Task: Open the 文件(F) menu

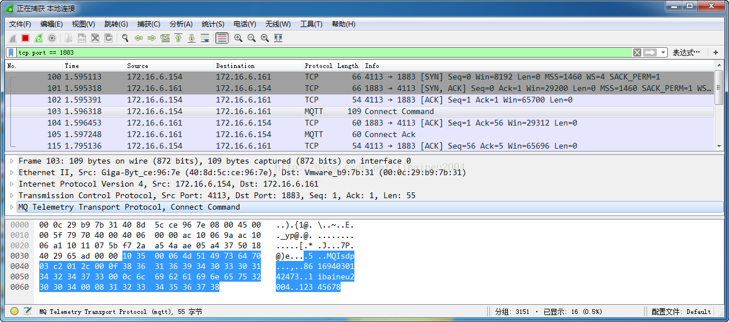Action: pos(20,24)
